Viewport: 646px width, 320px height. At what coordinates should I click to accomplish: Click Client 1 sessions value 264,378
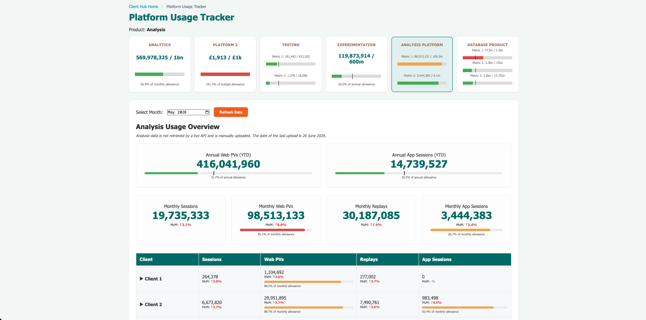pyautogui.click(x=210, y=277)
